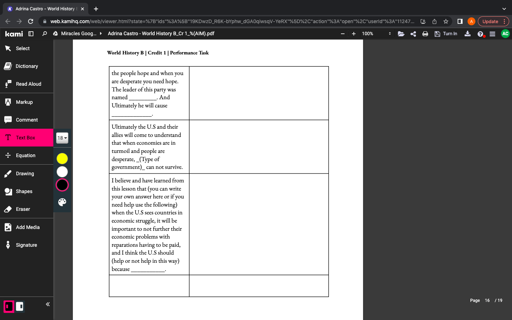Switch toolbar to left-side layout toggle

click(9, 306)
